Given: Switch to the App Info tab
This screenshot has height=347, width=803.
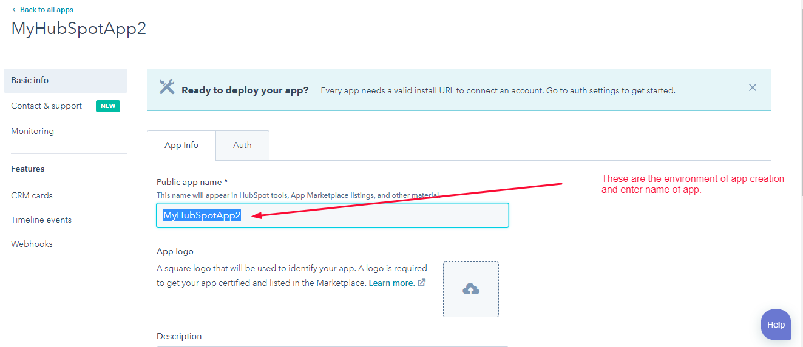Looking at the screenshot, I should [x=181, y=146].
